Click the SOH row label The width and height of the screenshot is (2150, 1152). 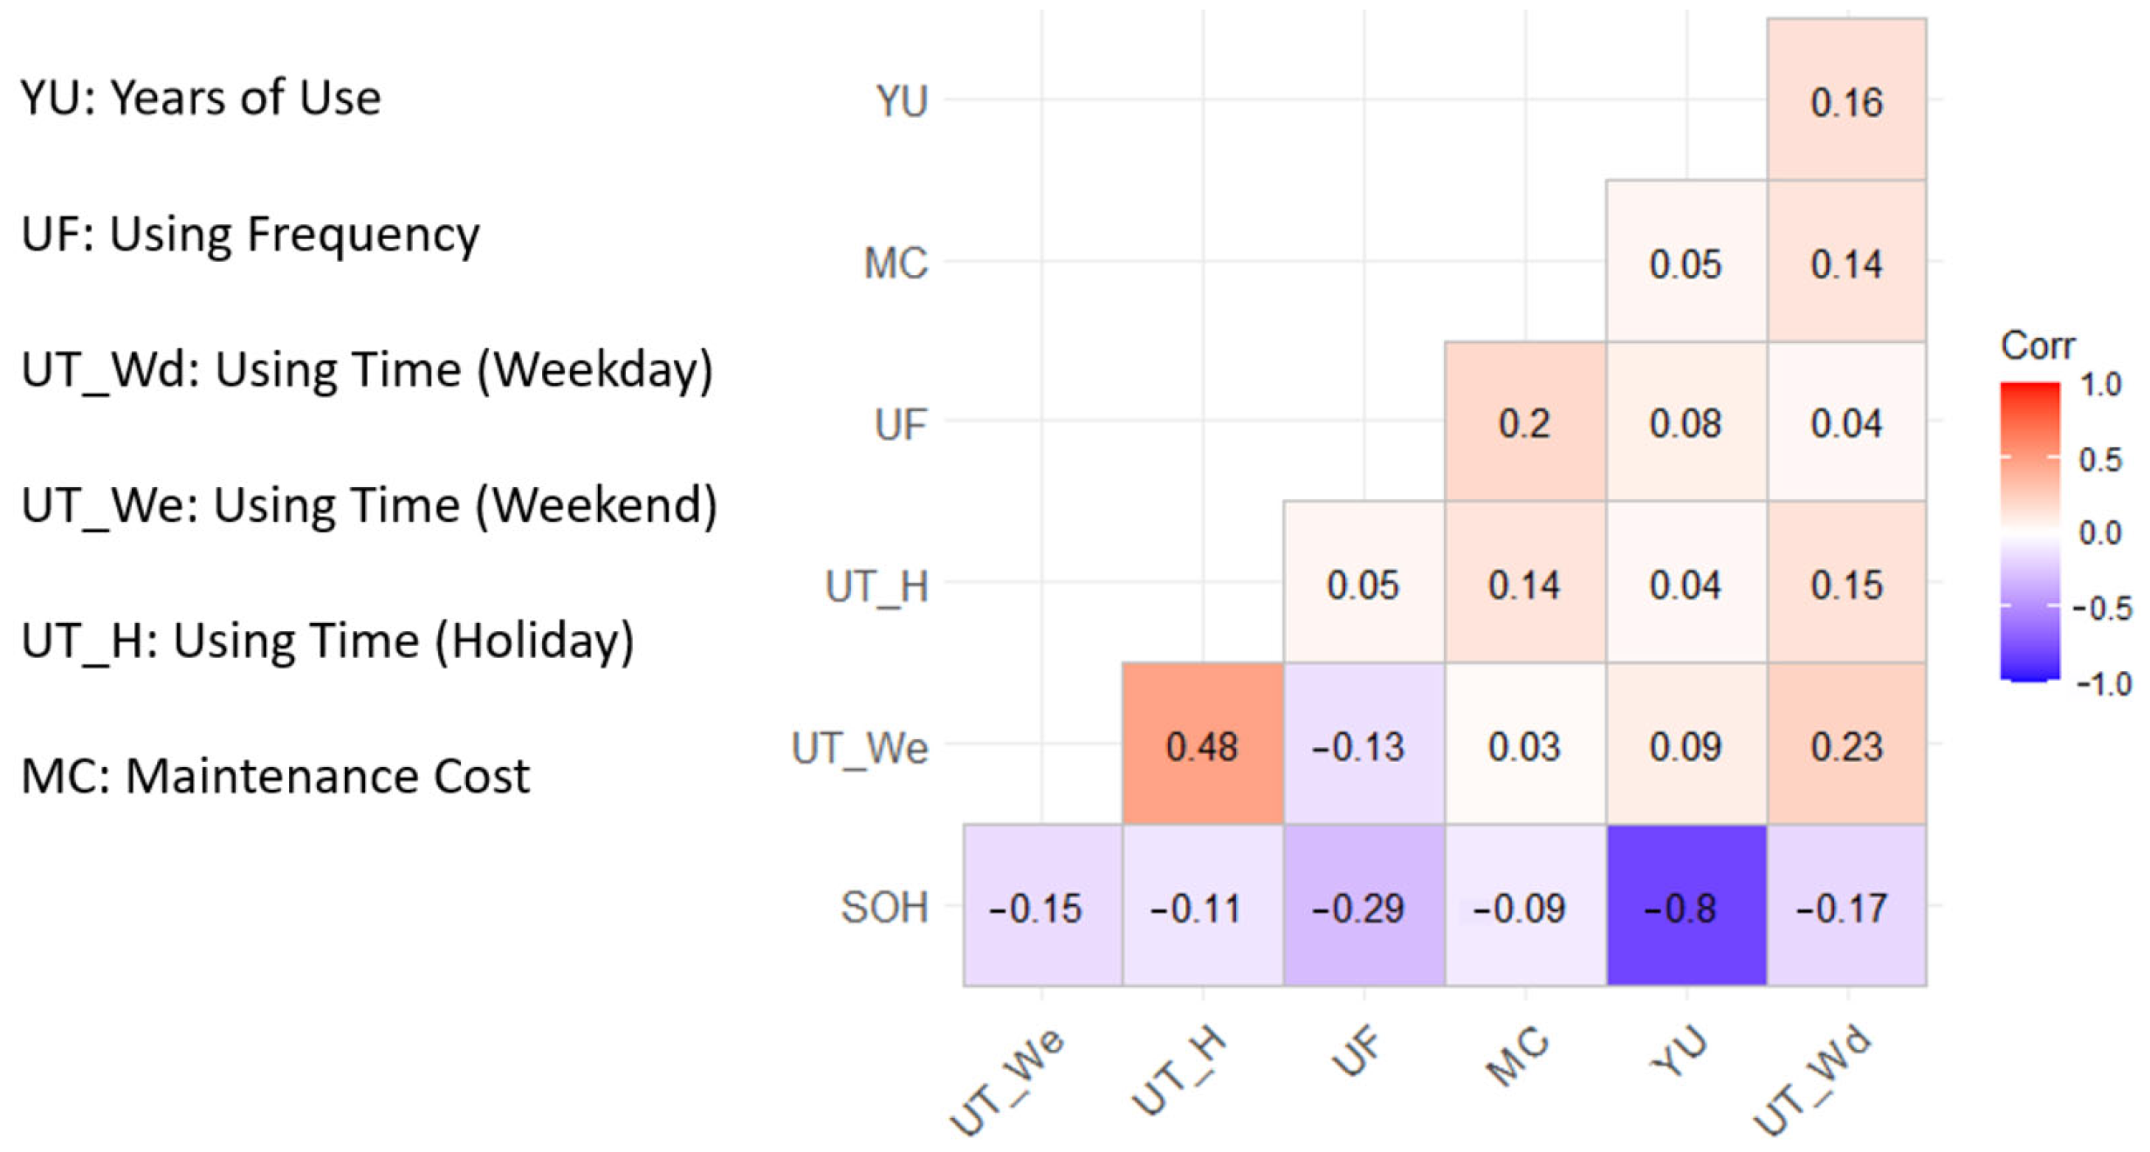click(883, 908)
